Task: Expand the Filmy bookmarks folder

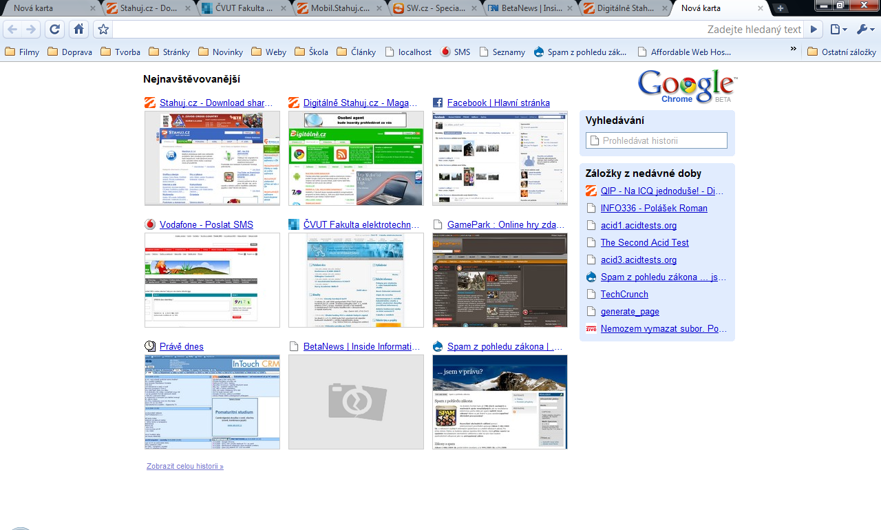Action: 22,52
